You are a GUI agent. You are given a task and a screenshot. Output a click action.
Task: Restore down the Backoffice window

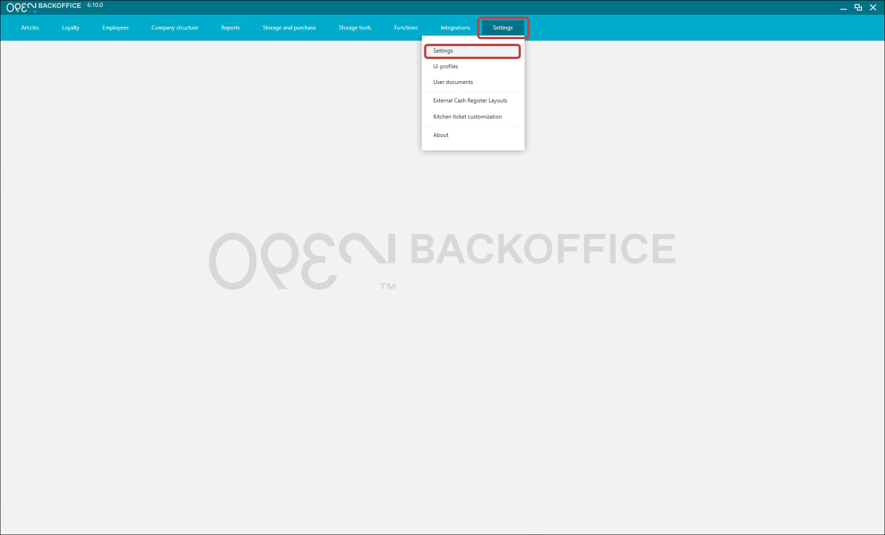click(858, 7)
